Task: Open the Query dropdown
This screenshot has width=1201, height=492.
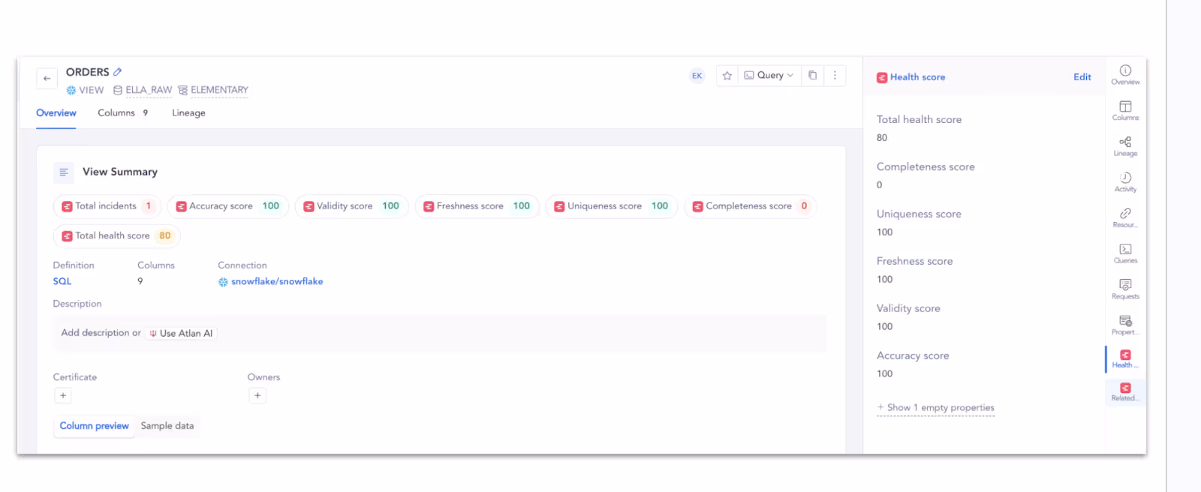Action: click(769, 76)
